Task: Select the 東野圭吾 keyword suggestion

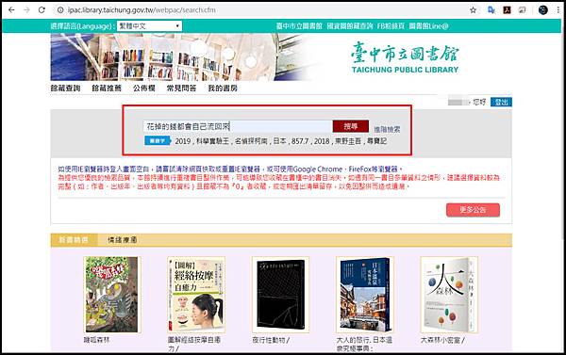Action: pos(348,141)
